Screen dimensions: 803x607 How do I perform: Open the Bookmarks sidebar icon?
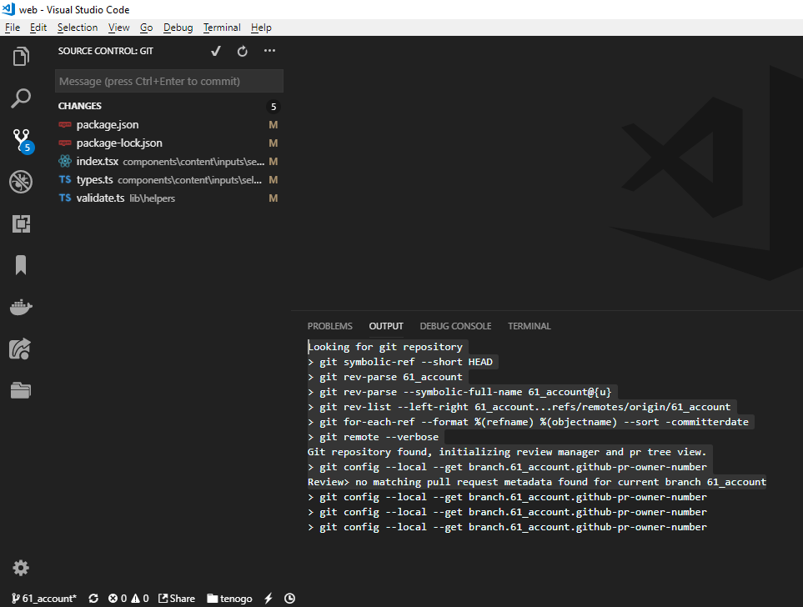pos(20,264)
